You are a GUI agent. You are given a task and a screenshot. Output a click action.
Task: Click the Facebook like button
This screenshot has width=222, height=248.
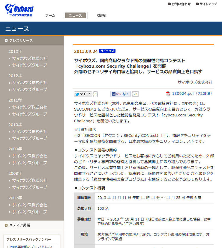(120, 94)
